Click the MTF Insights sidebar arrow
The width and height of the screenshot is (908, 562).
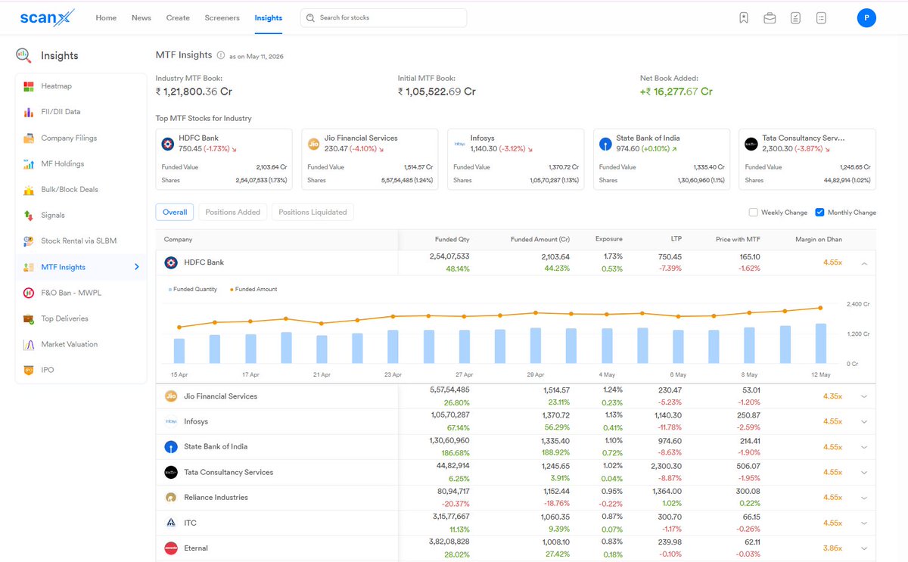137,267
